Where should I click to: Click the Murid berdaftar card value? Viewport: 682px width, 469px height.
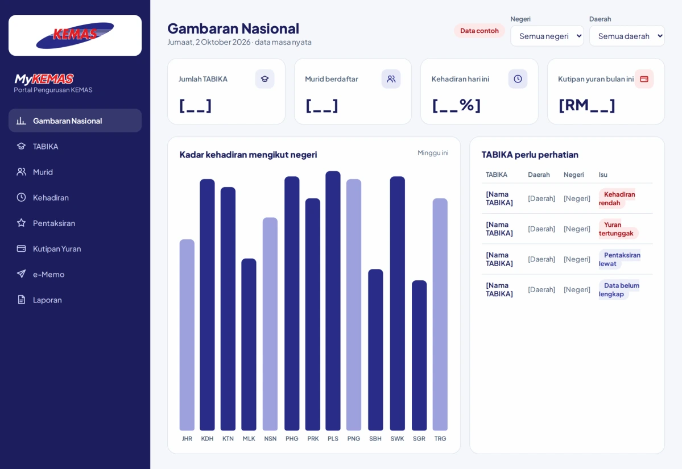click(322, 106)
